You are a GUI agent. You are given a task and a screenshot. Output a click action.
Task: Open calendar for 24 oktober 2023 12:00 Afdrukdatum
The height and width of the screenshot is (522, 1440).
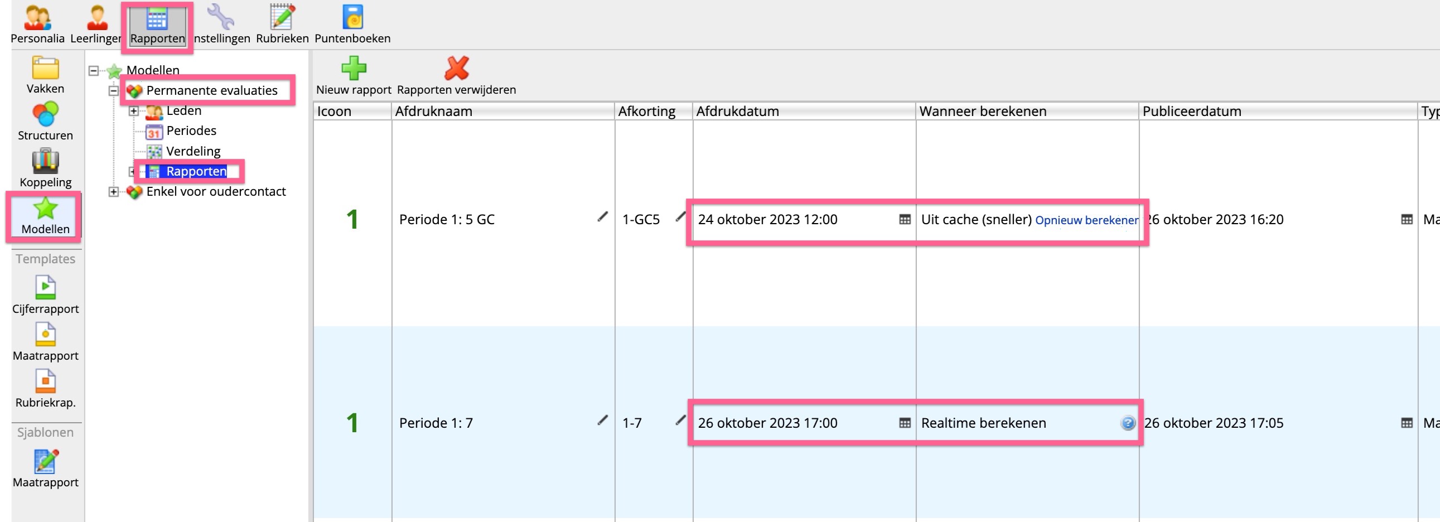click(905, 220)
